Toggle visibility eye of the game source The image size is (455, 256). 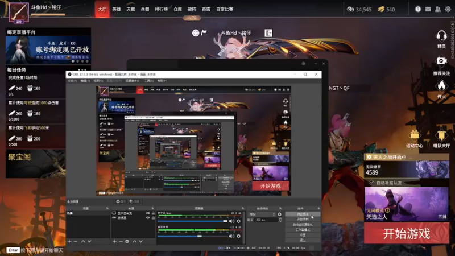(x=148, y=218)
